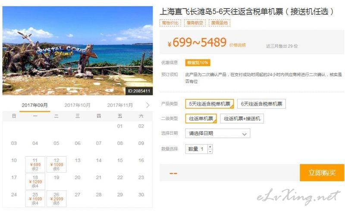
Task: Increase quantity with the plus stepper
Action: click(x=210, y=147)
